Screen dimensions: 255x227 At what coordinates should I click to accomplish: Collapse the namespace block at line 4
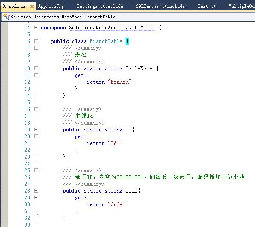coord(36,28)
